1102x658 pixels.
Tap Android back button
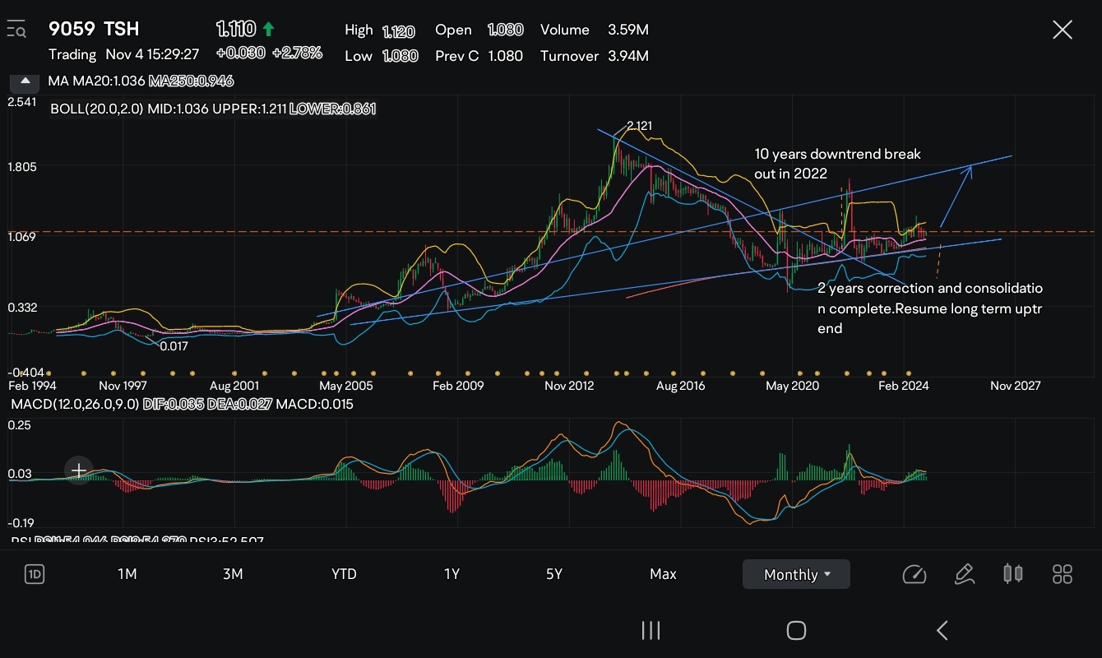click(x=942, y=631)
